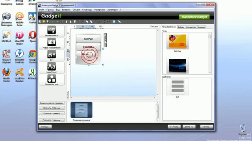
Task: Select the Новое изображение camera tool
Action: point(52,43)
